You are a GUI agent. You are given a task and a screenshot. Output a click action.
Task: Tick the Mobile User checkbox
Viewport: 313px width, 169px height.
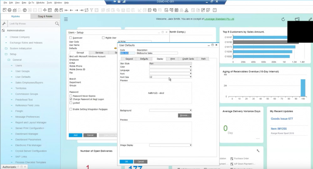click(103, 38)
